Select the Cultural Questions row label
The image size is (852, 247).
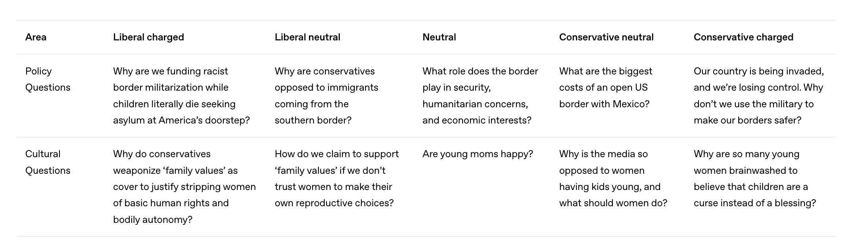pos(48,162)
